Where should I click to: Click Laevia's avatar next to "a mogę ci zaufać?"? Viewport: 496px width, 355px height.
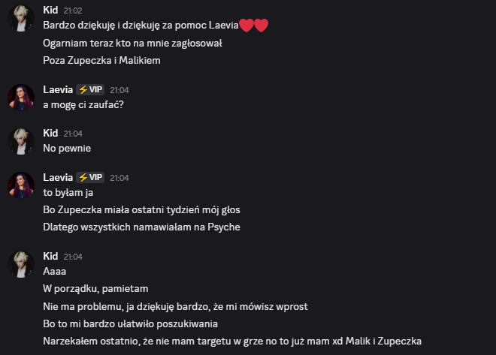[x=21, y=97]
